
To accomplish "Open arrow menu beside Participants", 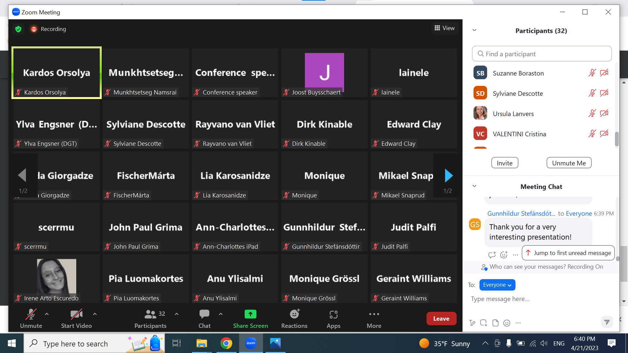I will click(177, 314).
